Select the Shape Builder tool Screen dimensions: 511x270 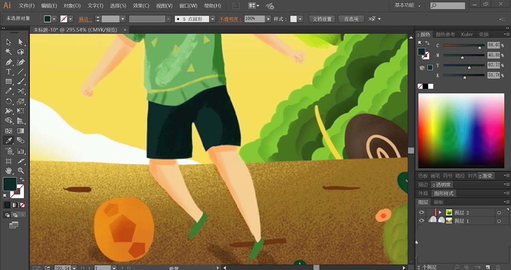(x=9, y=121)
